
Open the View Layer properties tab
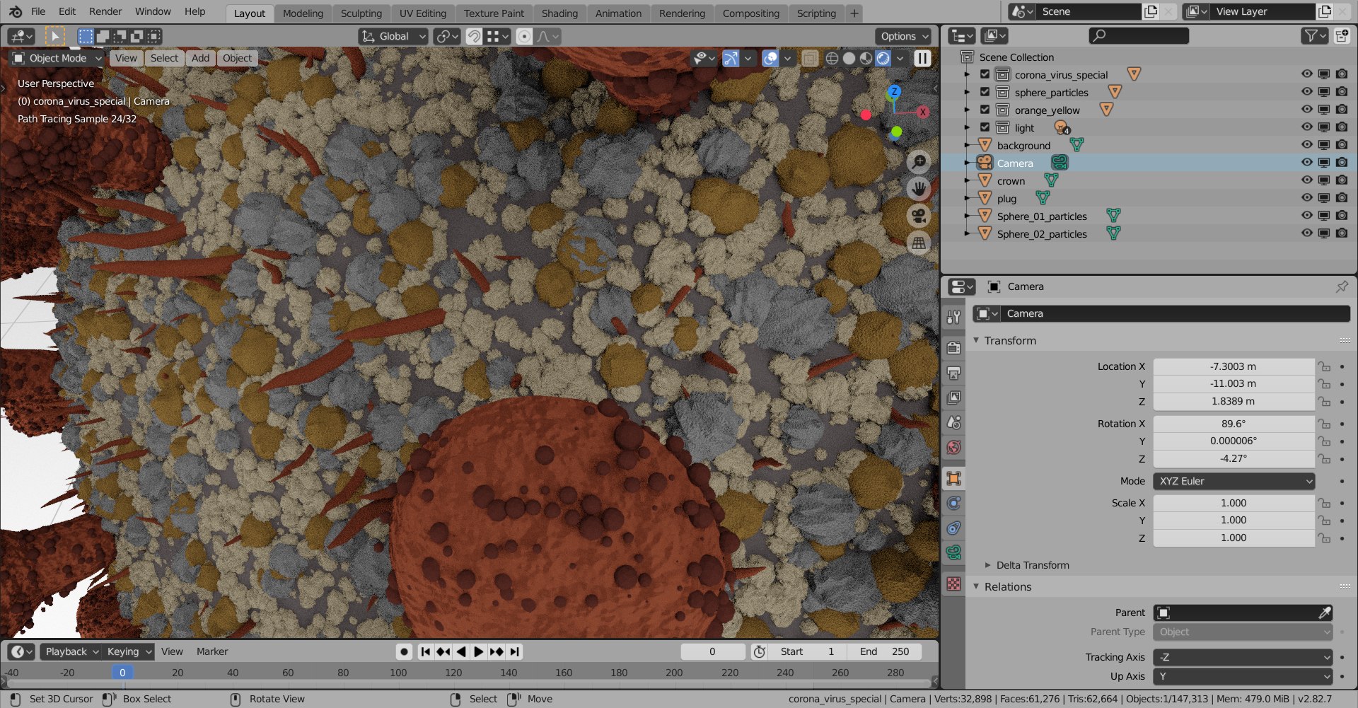(x=953, y=397)
